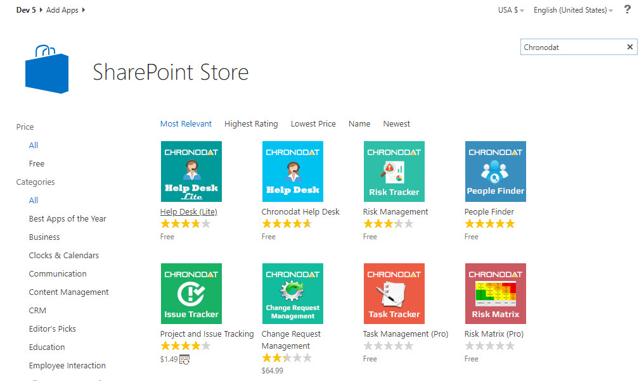Open the Task Tracker app tile

(x=394, y=294)
